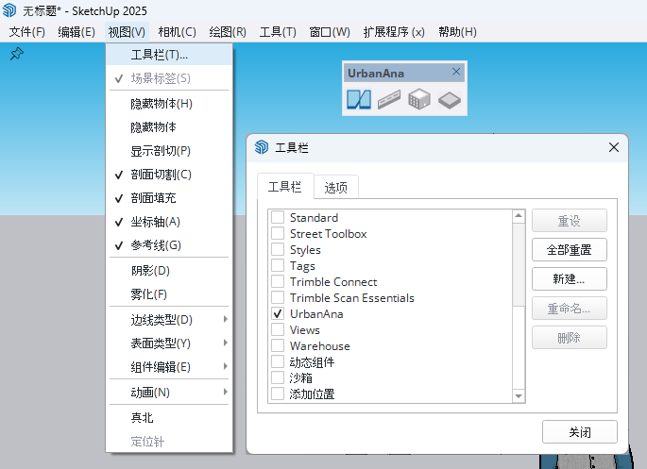Choose 显示剖切(P) menu entry
The image size is (647, 469).
tap(169, 151)
